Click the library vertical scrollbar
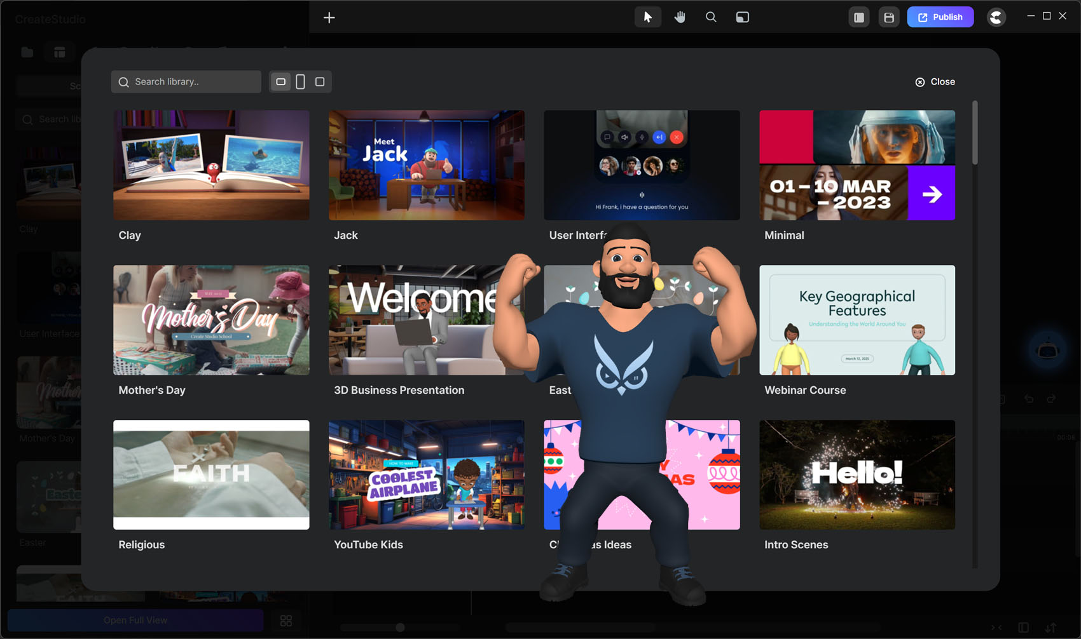 (x=975, y=133)
